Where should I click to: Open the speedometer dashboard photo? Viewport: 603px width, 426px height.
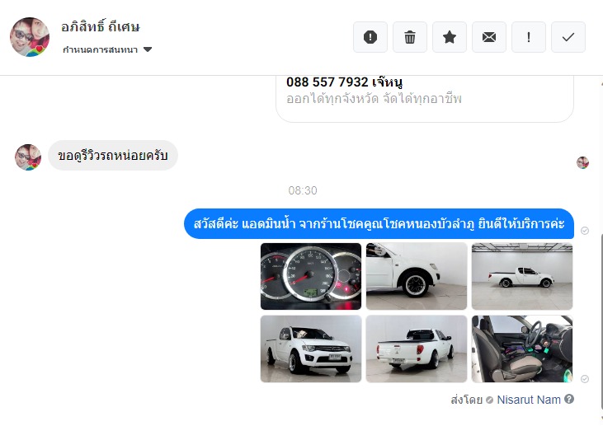click(x=311, y=276)
